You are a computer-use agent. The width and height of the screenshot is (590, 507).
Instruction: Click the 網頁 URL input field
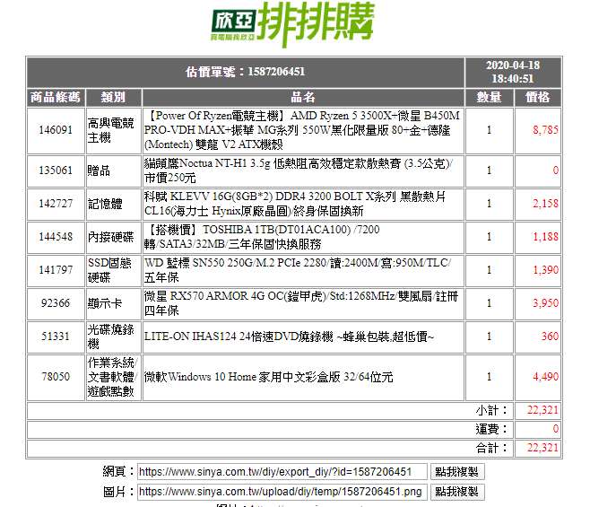(x=282, y=472)
